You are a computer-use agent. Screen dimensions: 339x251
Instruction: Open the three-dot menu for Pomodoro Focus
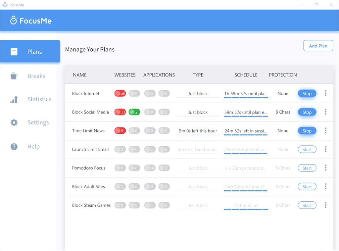[325, 168]
